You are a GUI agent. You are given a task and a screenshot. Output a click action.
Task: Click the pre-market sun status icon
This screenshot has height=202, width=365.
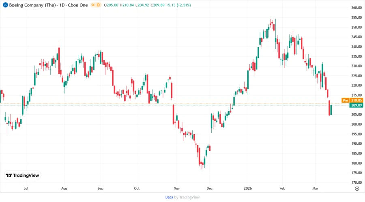coord(93,5)
